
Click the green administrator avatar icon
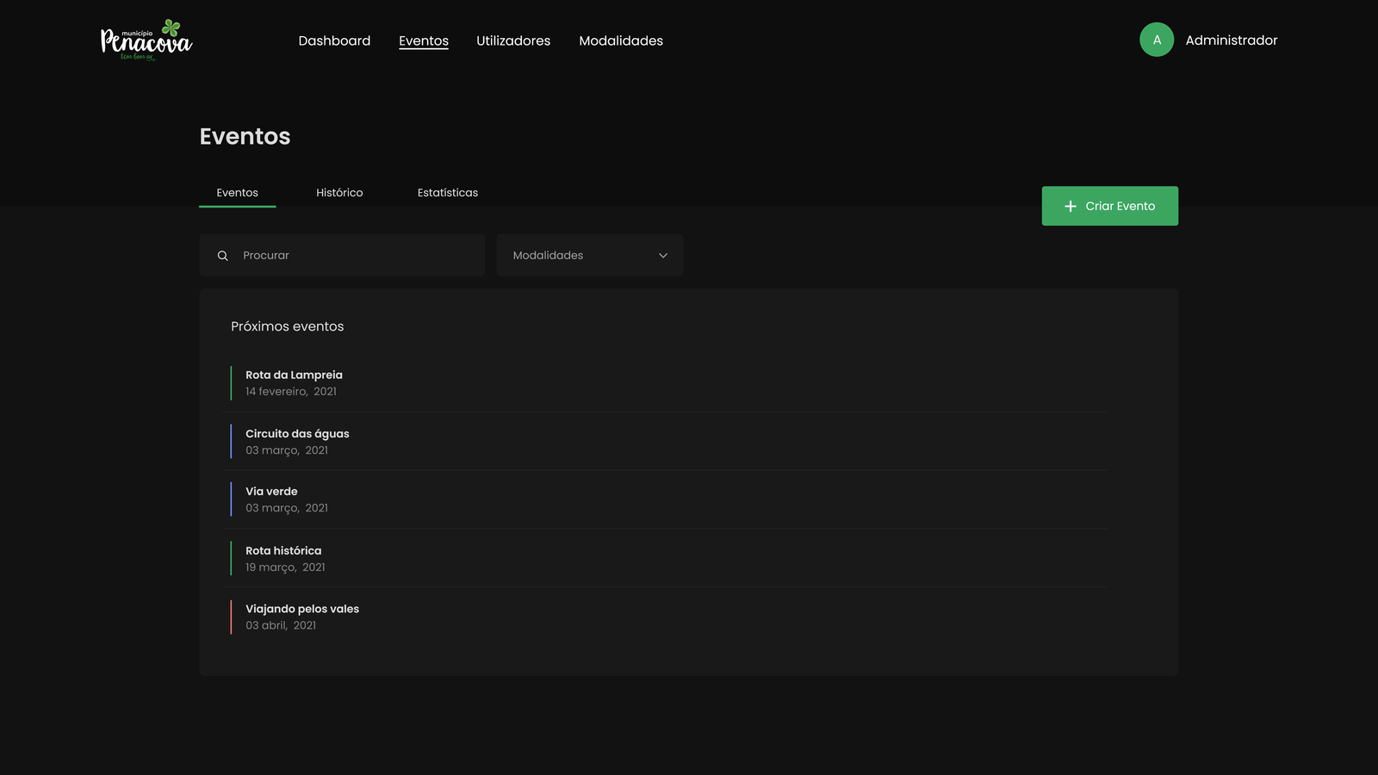point(1156,40)
